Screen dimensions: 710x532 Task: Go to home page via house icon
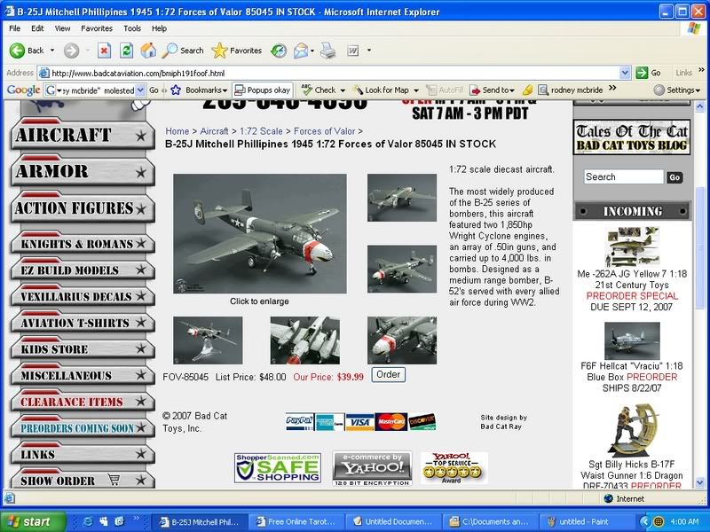148,51
